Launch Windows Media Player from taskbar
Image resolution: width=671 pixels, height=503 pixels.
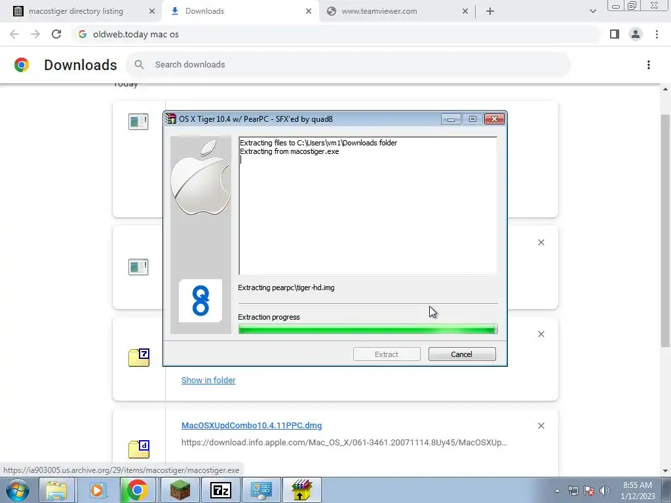coord(97,490)
